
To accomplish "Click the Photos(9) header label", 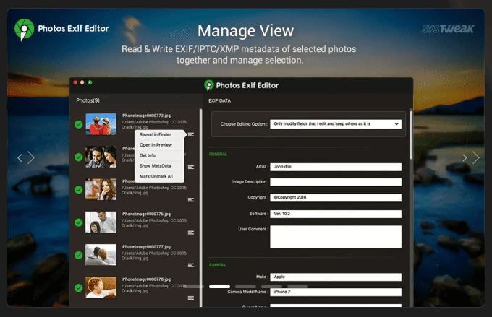I will [88, 100].
